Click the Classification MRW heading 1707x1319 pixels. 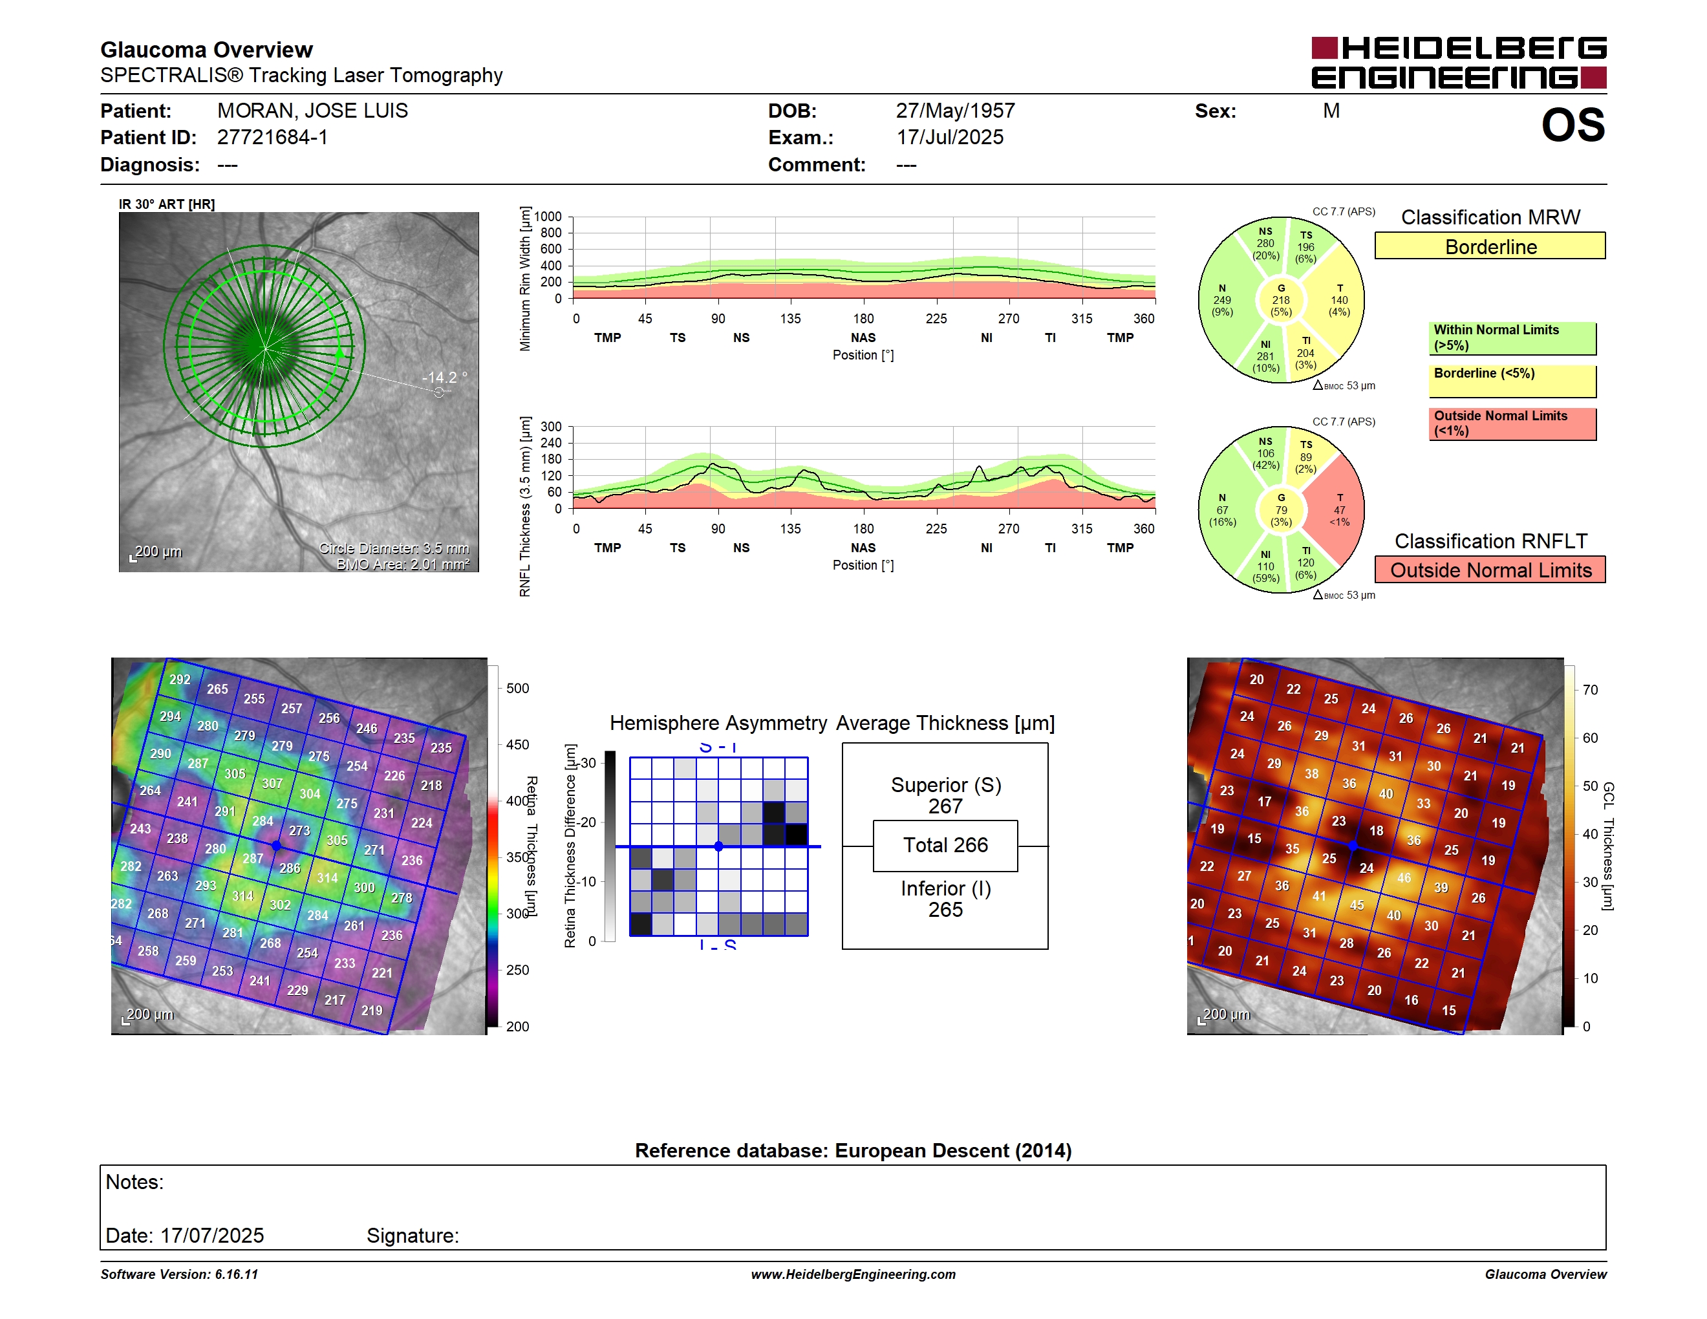tap(1490, 217)
